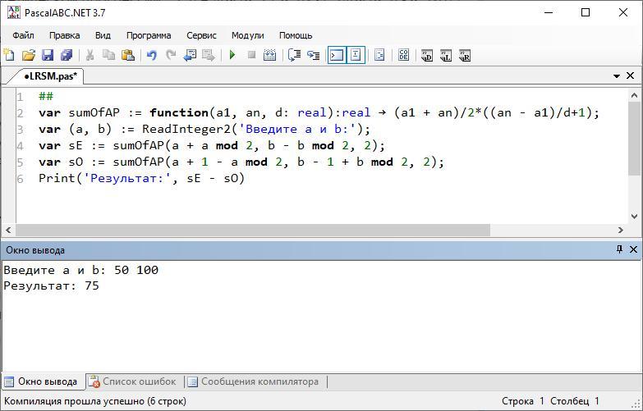This screenshot has height=411, width=643.
Task: Click the 'Компиляция прошла успешно' status message
Action: (95, 401)
